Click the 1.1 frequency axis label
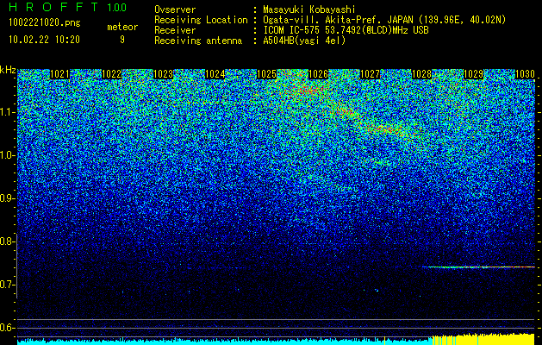542x345 pixels. (x=8, y=112)
